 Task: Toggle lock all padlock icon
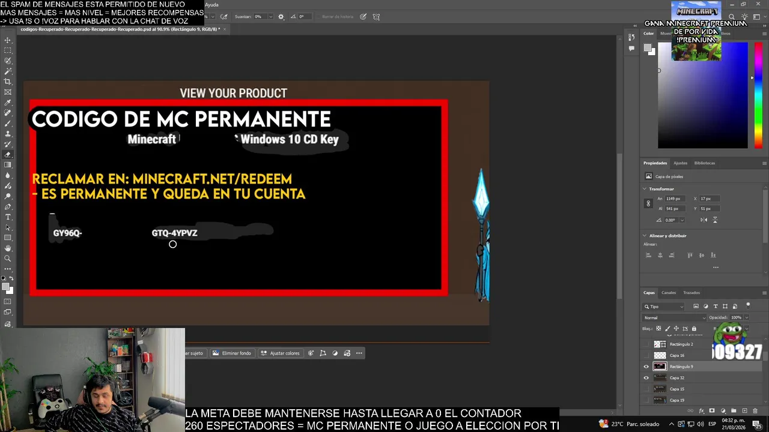click(694, 328)
